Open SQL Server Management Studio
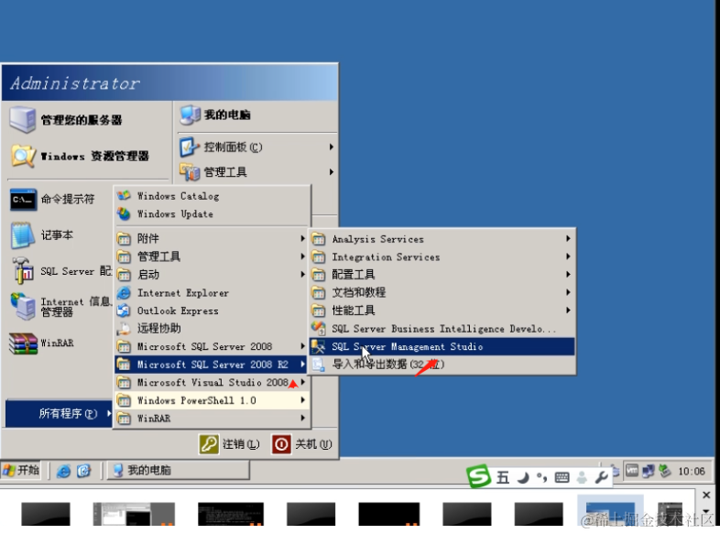The image size is (720, 534). [442, 346]
